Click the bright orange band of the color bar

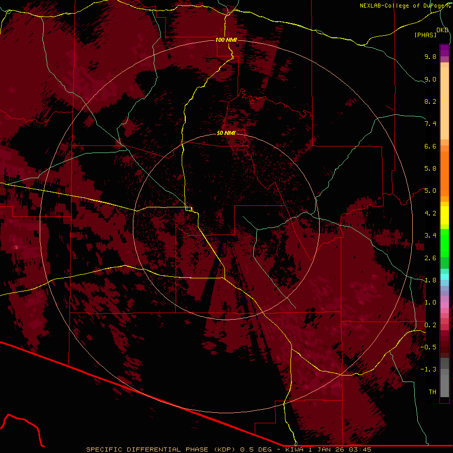[444, 173]
